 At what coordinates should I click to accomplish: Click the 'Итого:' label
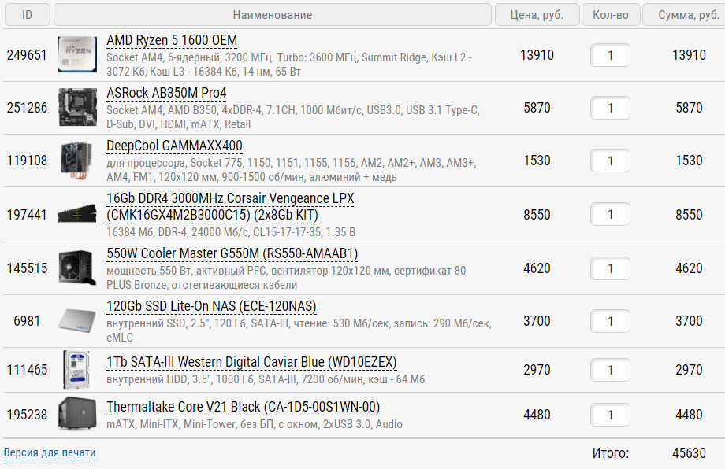point(610,452)
